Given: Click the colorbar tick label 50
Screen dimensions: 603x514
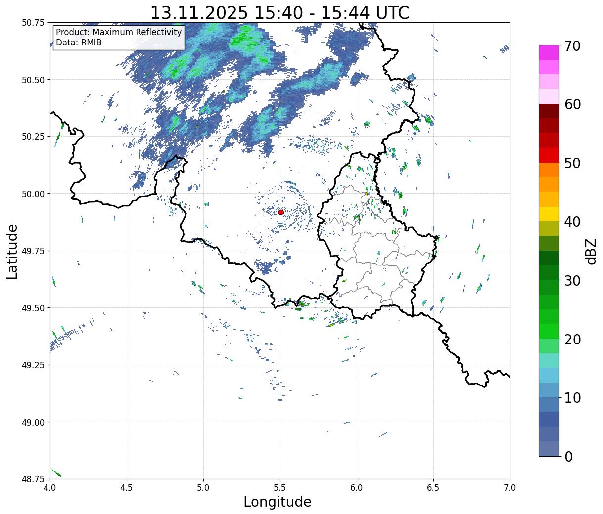Looking at the screenshot, I should [572, 163].
